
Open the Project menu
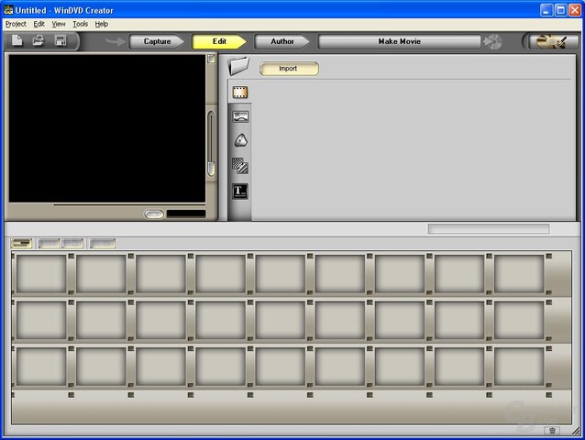coord(16,24)
